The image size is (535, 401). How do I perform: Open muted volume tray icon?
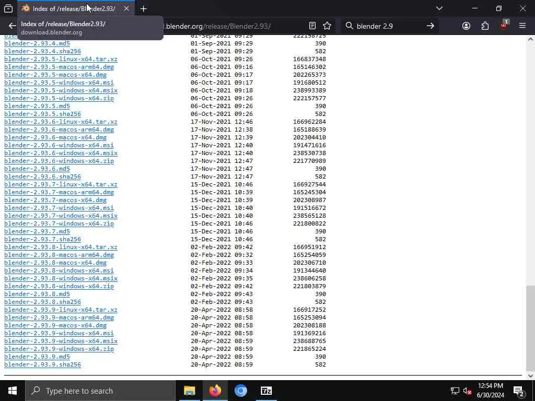[468, 391]
